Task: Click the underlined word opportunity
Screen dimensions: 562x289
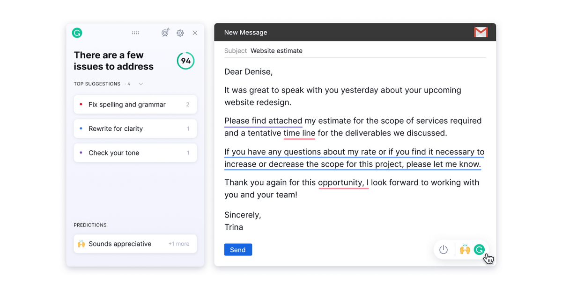Action: click(x=343, y=182)
